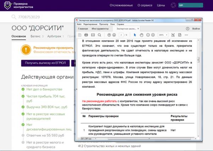Screen dimensions: 213x151
Task: Enter the page number box in Acrobat
Action: tap(121, 35)
